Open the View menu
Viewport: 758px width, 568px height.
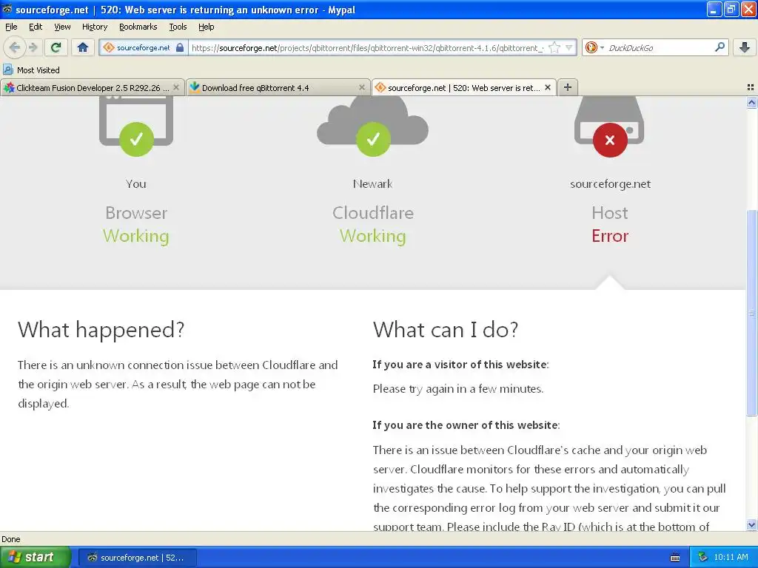[62, 27]
